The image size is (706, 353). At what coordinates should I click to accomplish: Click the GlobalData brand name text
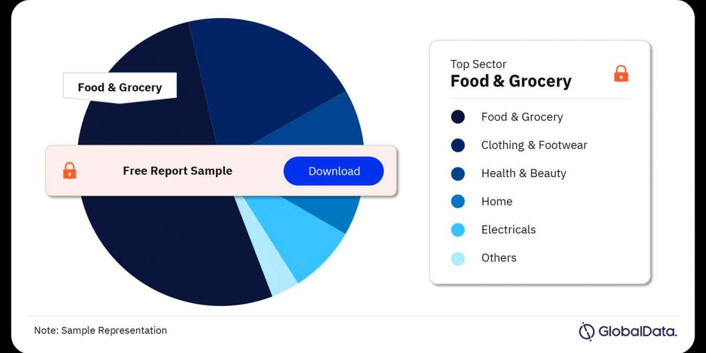637,332
